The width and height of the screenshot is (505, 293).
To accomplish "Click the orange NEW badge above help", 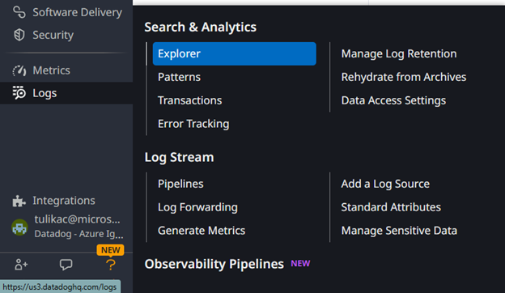I will point(110,250).
